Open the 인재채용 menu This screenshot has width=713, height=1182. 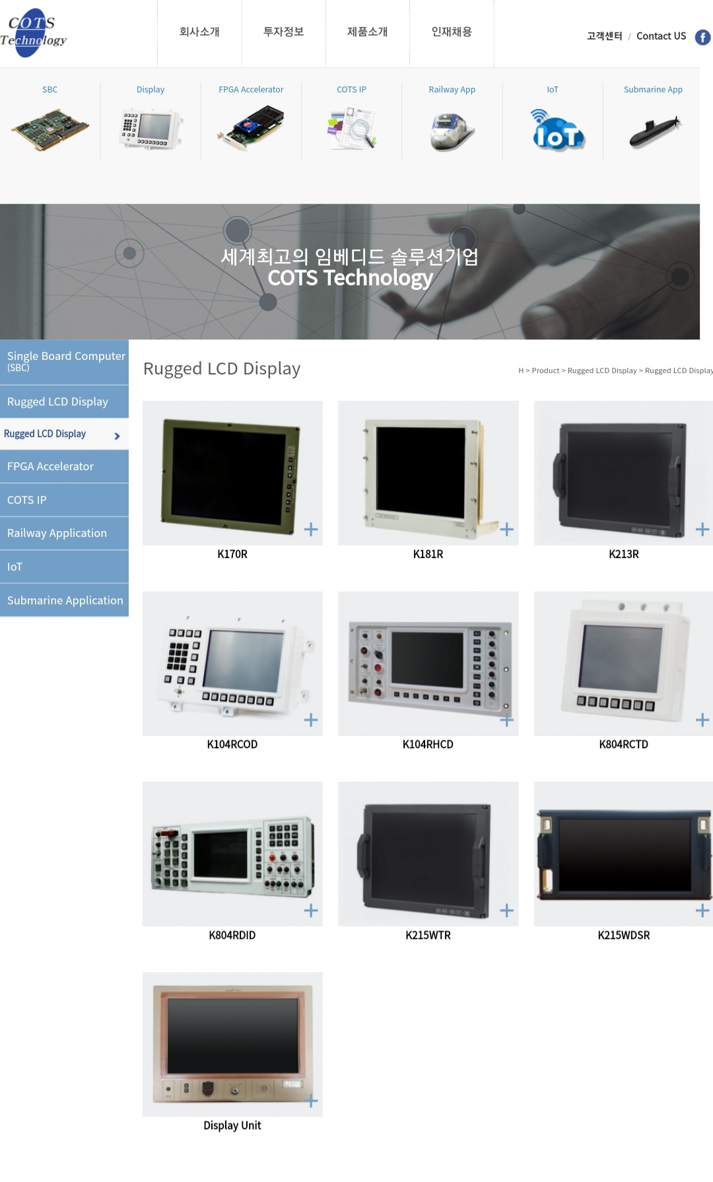(452, 32)
